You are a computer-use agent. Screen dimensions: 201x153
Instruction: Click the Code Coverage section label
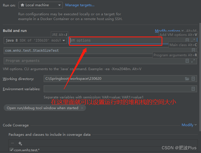point(16,125)
